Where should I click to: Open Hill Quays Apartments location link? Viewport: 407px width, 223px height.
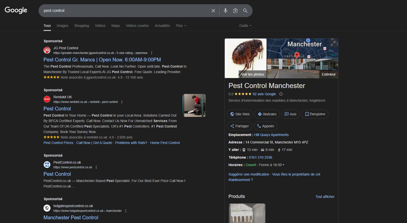271,135
